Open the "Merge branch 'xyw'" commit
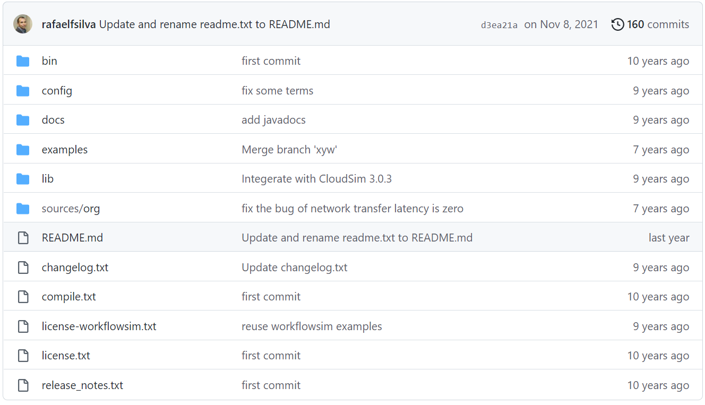 point(289,150)
